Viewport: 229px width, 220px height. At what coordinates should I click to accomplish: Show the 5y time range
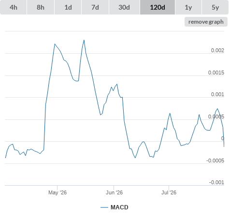click(215, 7)
